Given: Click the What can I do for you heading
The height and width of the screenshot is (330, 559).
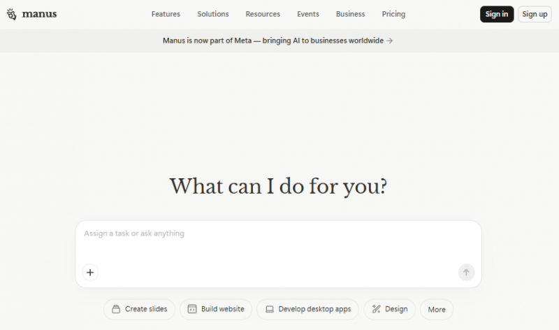Looking at the screenshot, I should (278, 186).
